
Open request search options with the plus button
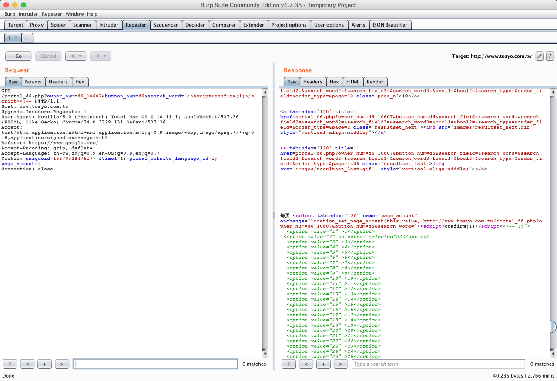(45, 364)
